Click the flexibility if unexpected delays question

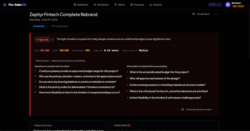80,92
